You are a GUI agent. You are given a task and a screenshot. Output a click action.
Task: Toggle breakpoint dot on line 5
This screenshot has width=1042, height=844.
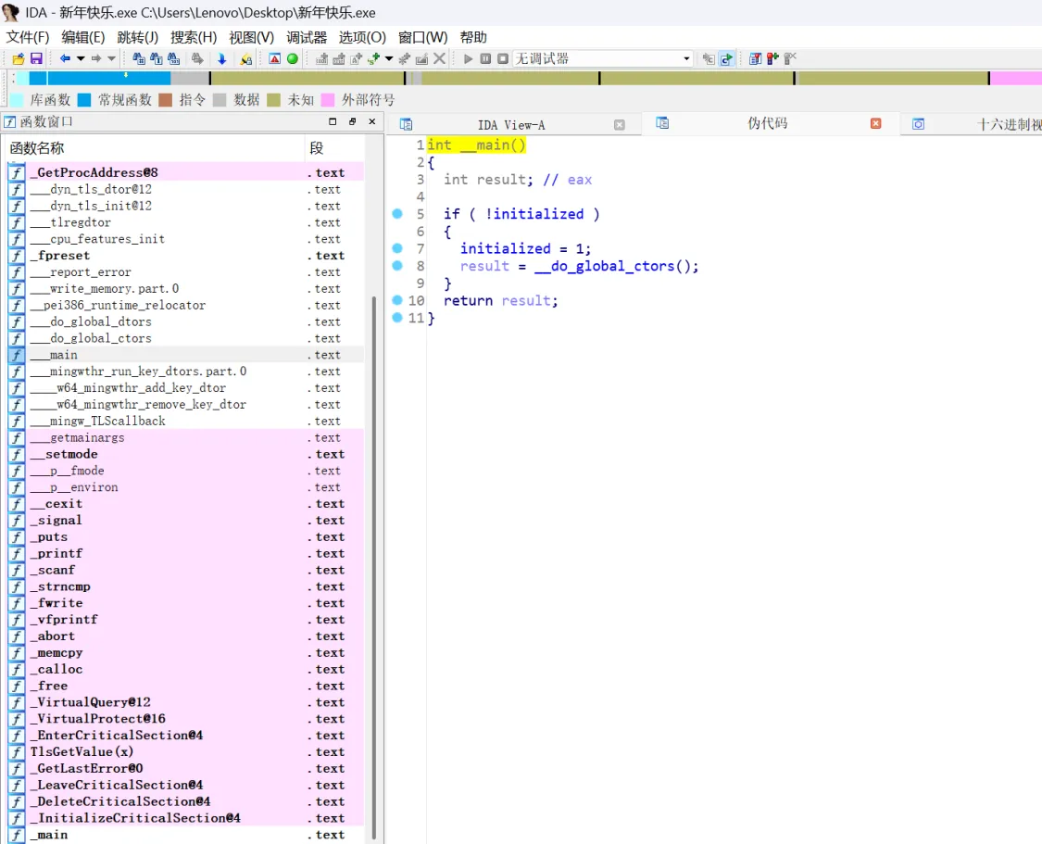(x=397, y=214)
